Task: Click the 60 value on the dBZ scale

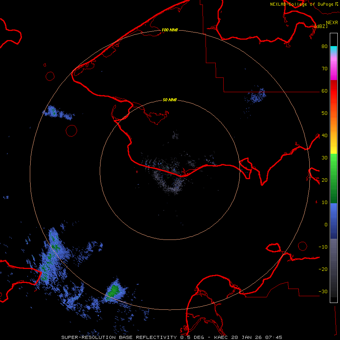Action: click(325, 91)
